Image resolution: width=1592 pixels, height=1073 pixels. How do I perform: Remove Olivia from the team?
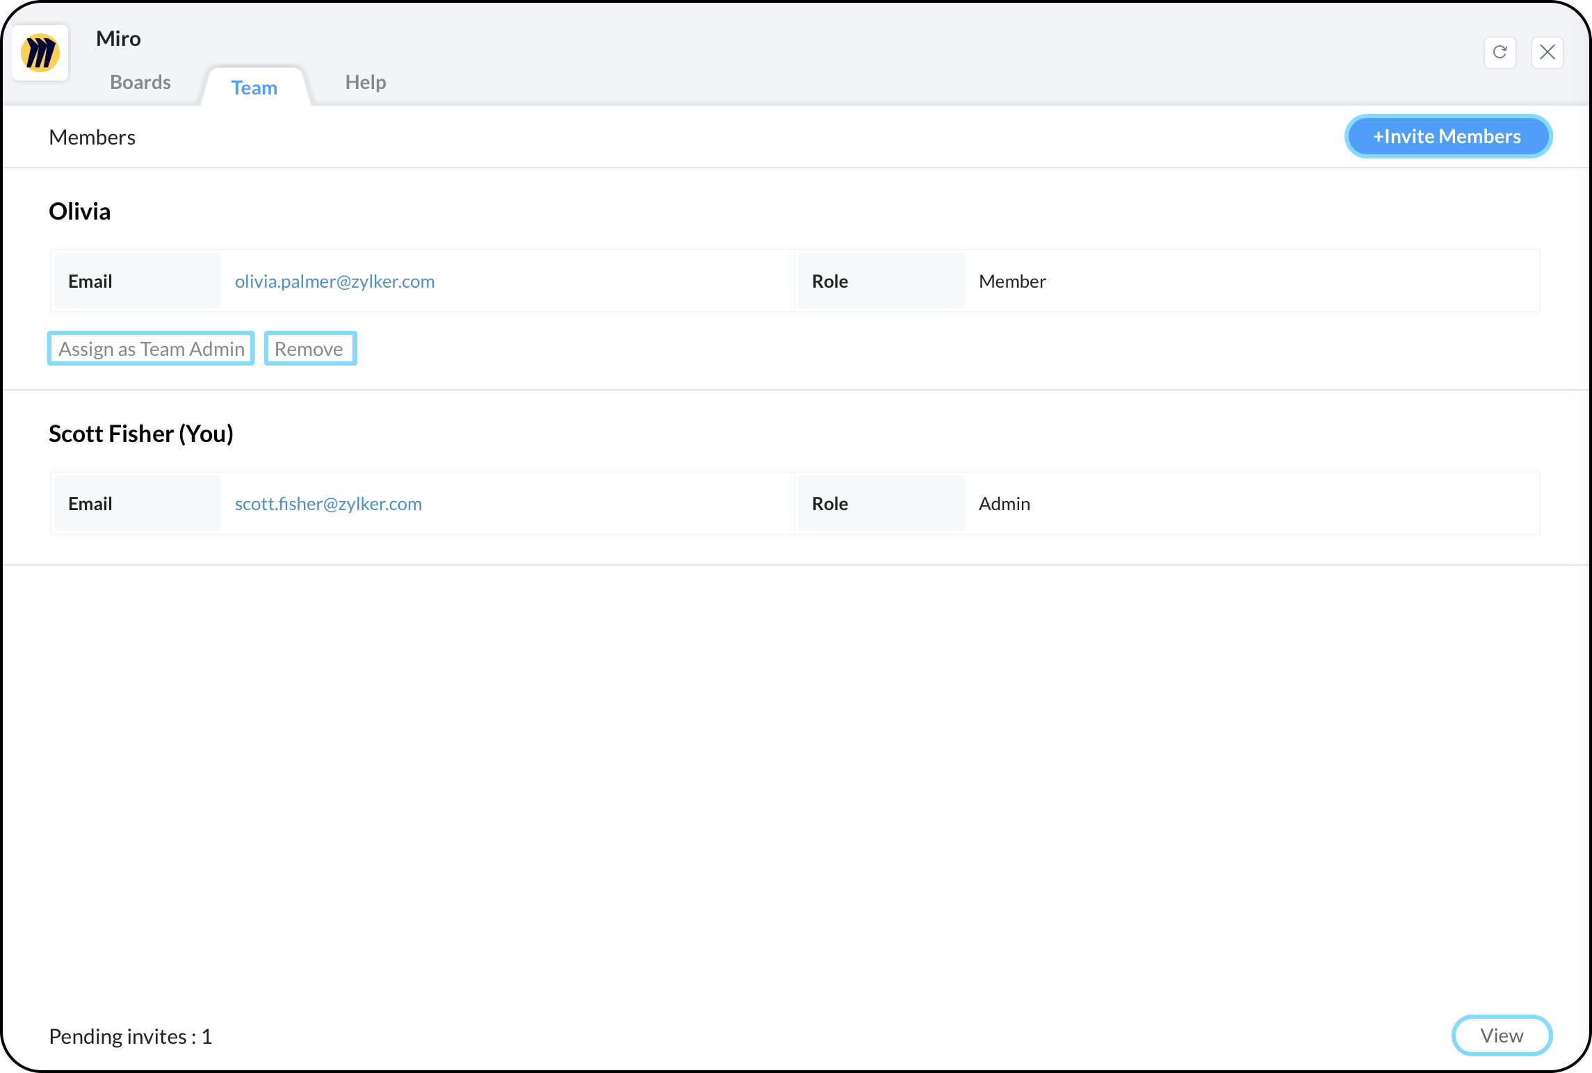(x=309, y=349)
